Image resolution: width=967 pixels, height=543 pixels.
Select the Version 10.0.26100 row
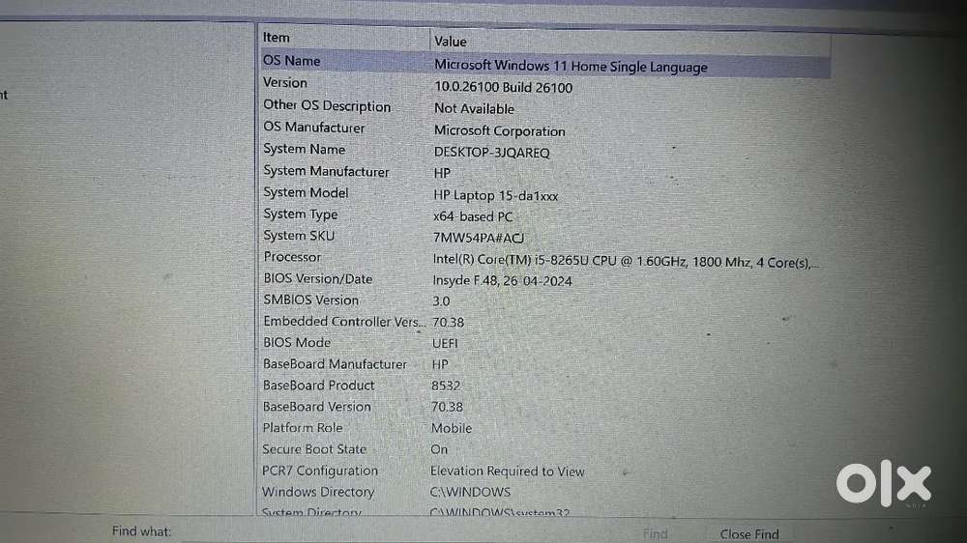pos(285,83)
